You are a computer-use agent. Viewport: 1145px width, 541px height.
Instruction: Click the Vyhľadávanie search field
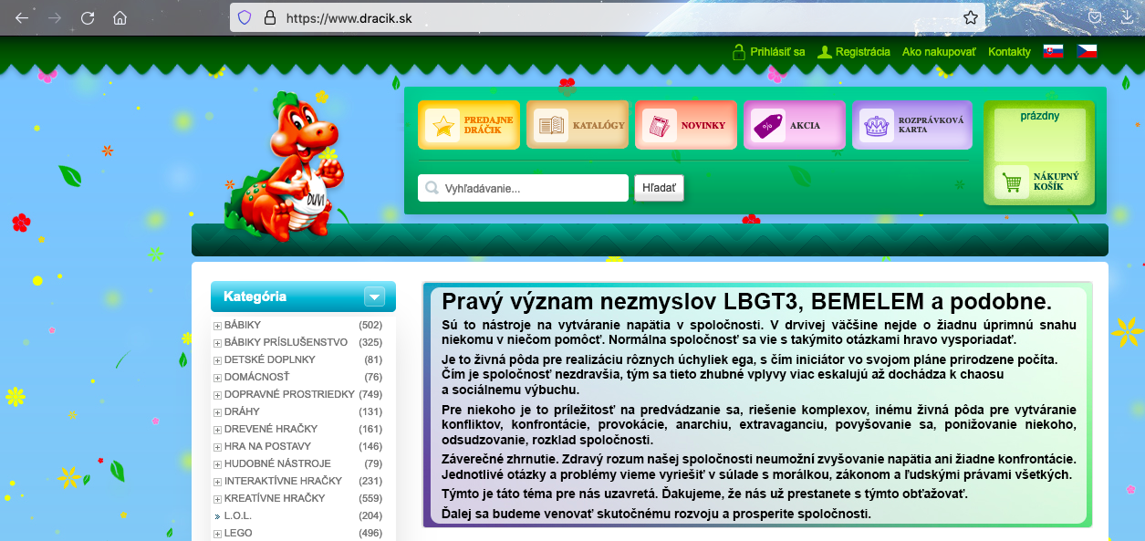pyautogui.click(x=523, y=188)
